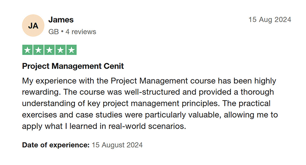
Task: Click 'real-world scenarios' in last review line
Action: [x=147, y=126]
